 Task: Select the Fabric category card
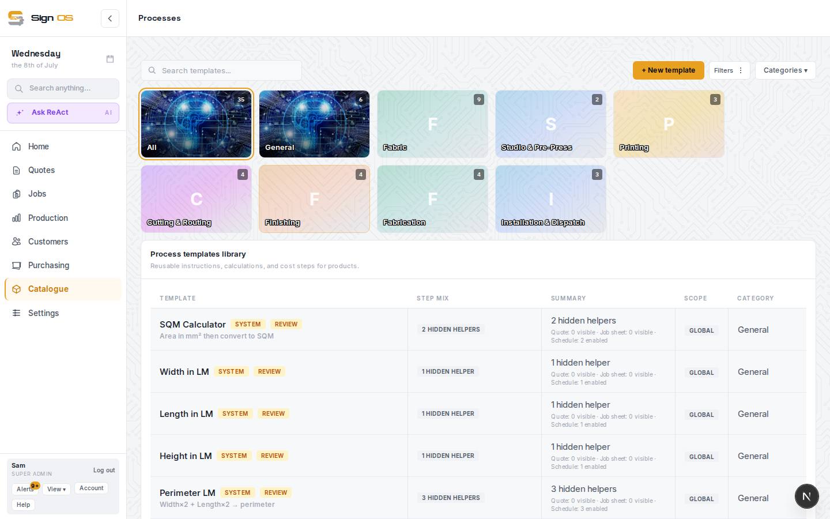coord(432,124)
